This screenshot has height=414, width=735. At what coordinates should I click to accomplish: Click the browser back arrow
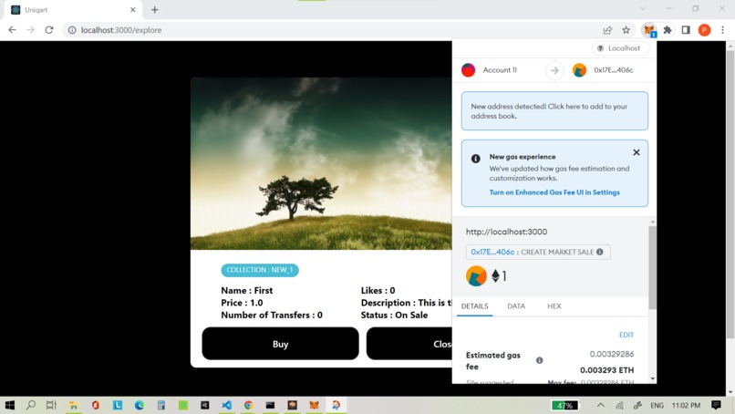pos(12,30)
